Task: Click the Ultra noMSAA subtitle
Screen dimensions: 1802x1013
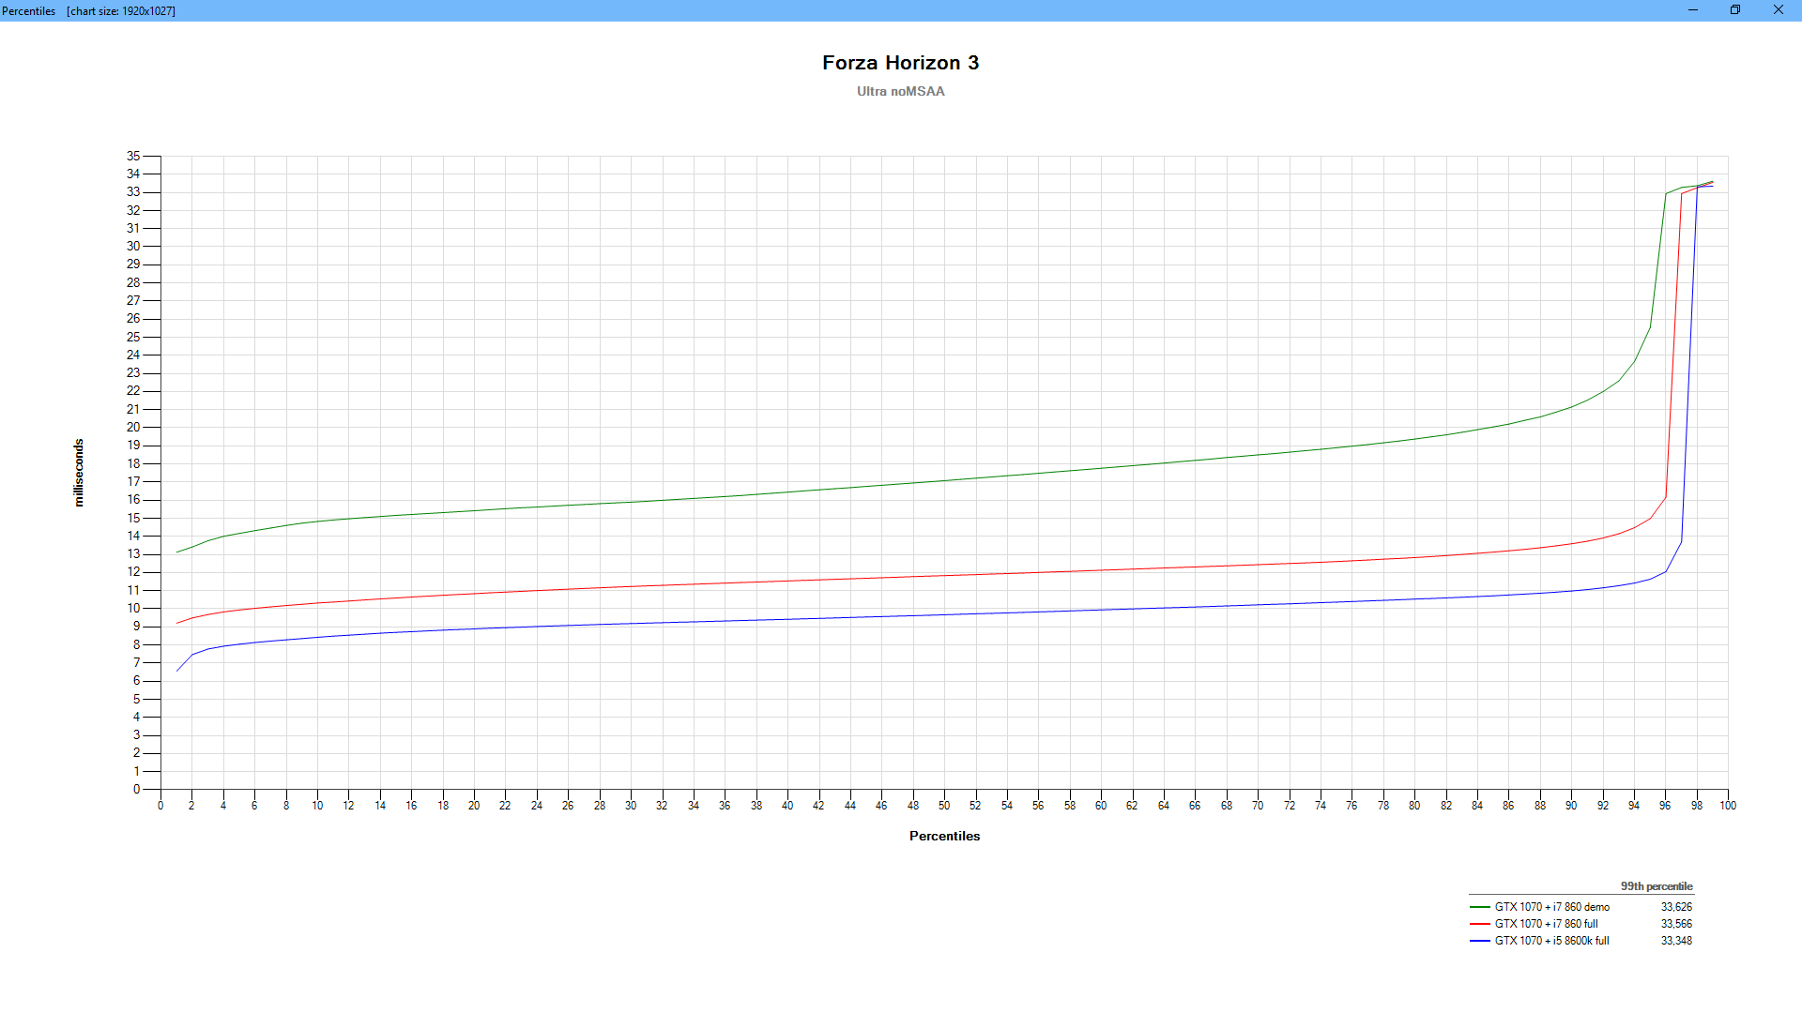Action: [900, 91]
